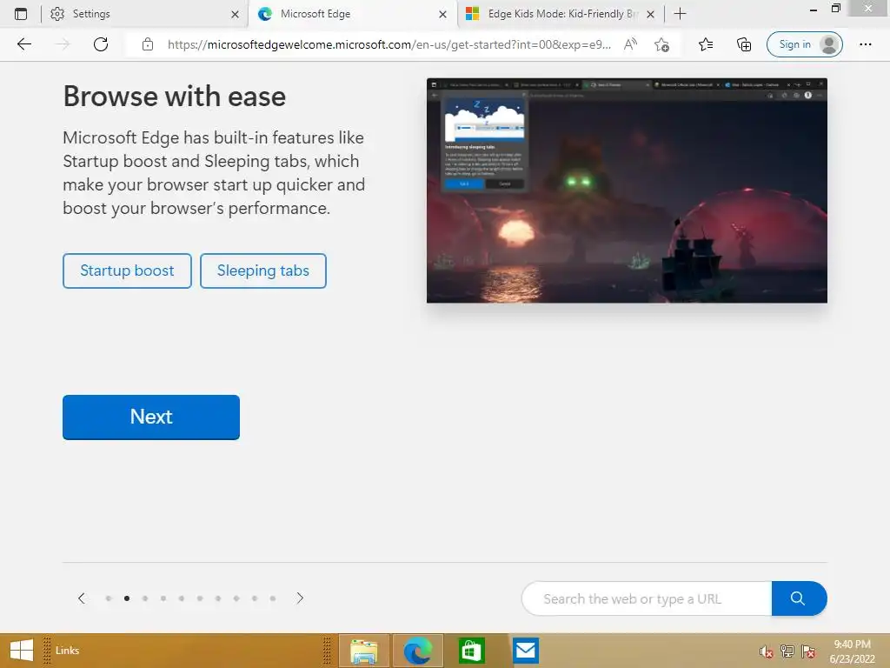890x668 pixels.
Task: Open the Favorites list icon
Action: [x=706, y=44]
